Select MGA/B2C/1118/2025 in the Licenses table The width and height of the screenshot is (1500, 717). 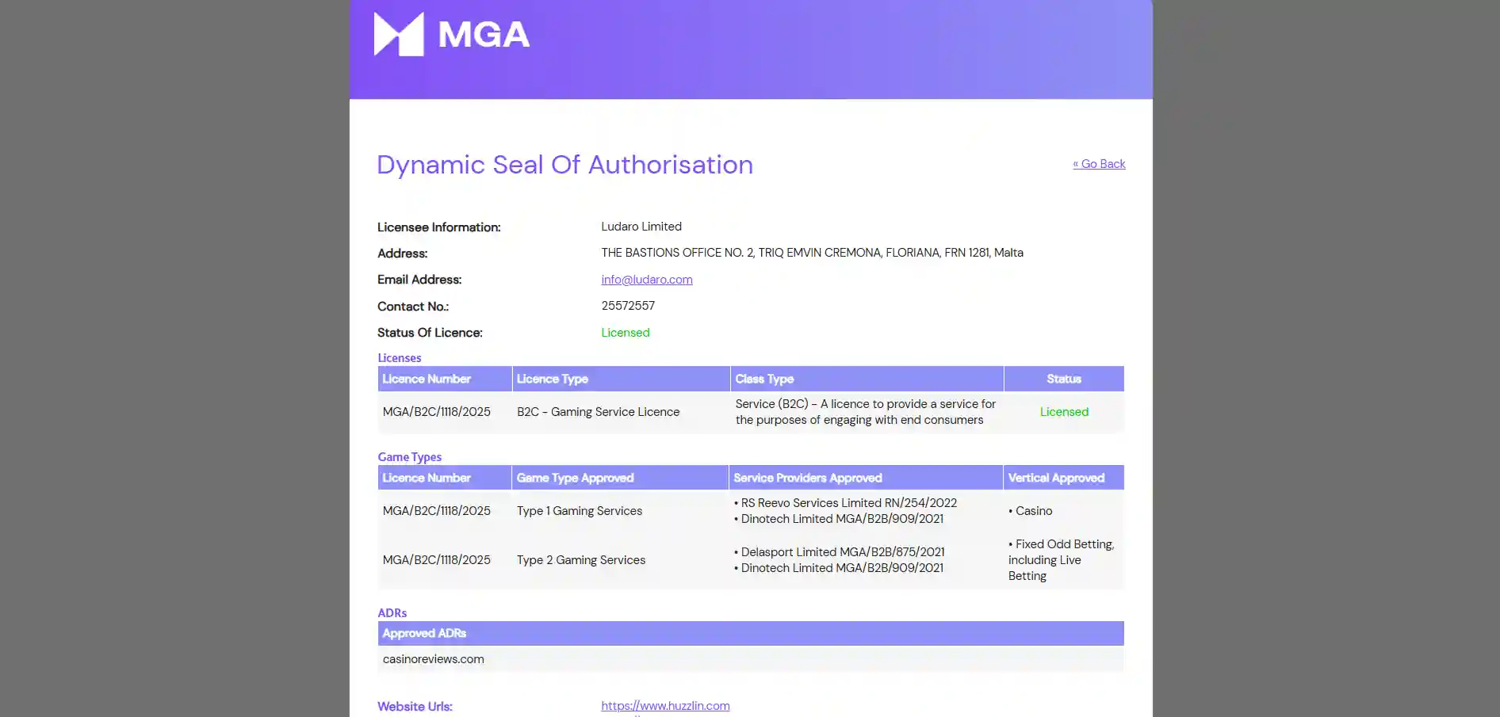point(437,412)
